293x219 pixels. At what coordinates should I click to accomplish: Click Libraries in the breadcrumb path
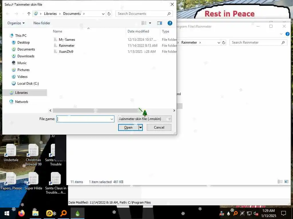pyautogui.click(x=50, y=14)
